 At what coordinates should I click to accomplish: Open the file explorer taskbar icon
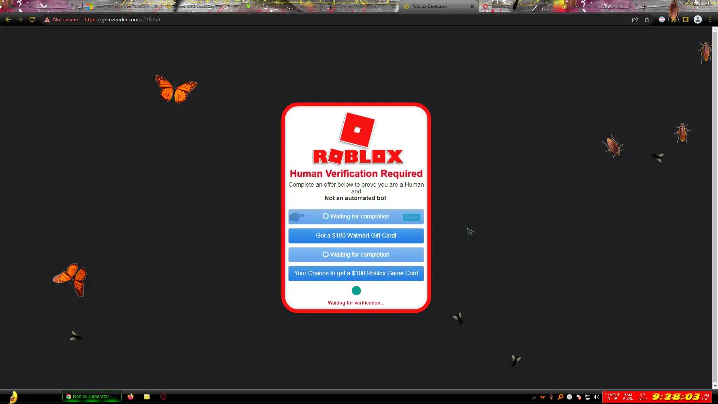click(x=147, y=397)
